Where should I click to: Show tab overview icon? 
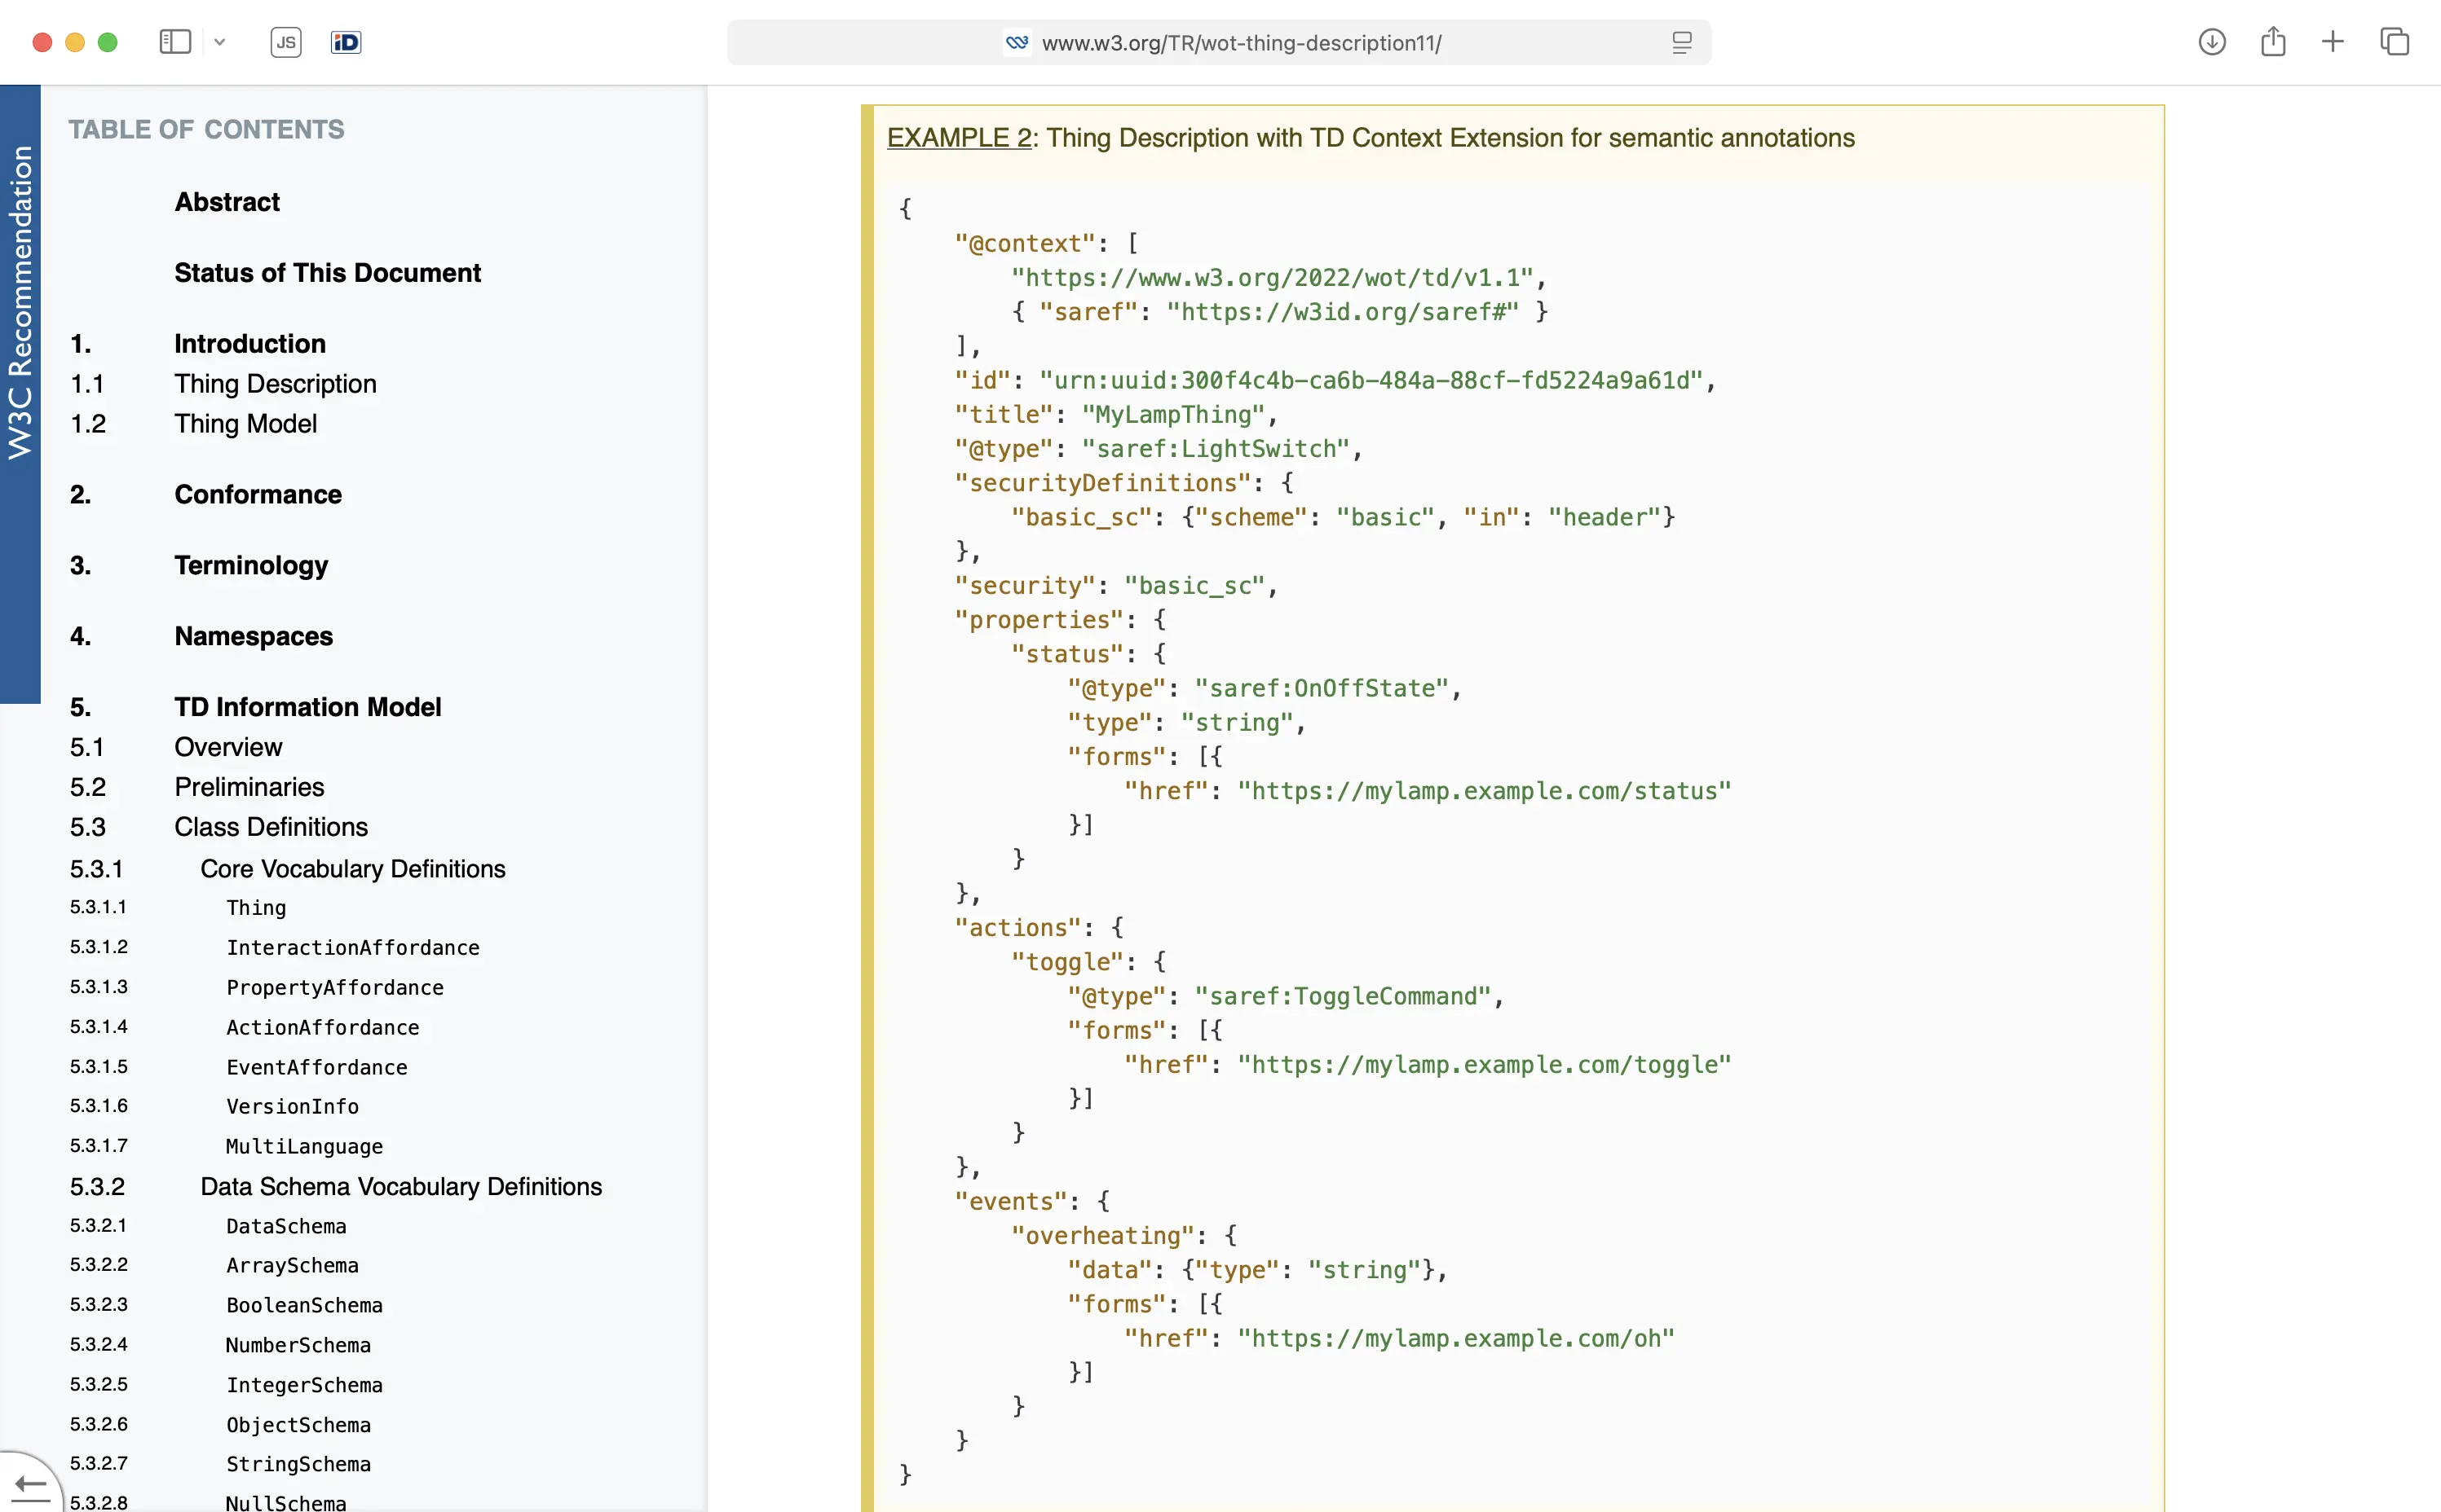2394,42
